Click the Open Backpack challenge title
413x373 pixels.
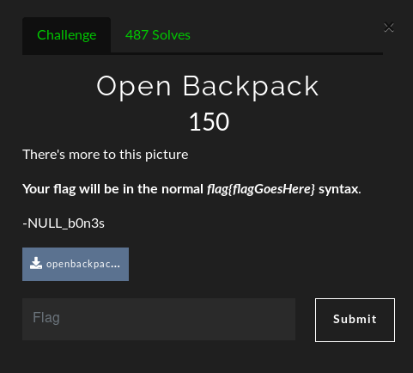pyautogui.click(x=208, y=86)
